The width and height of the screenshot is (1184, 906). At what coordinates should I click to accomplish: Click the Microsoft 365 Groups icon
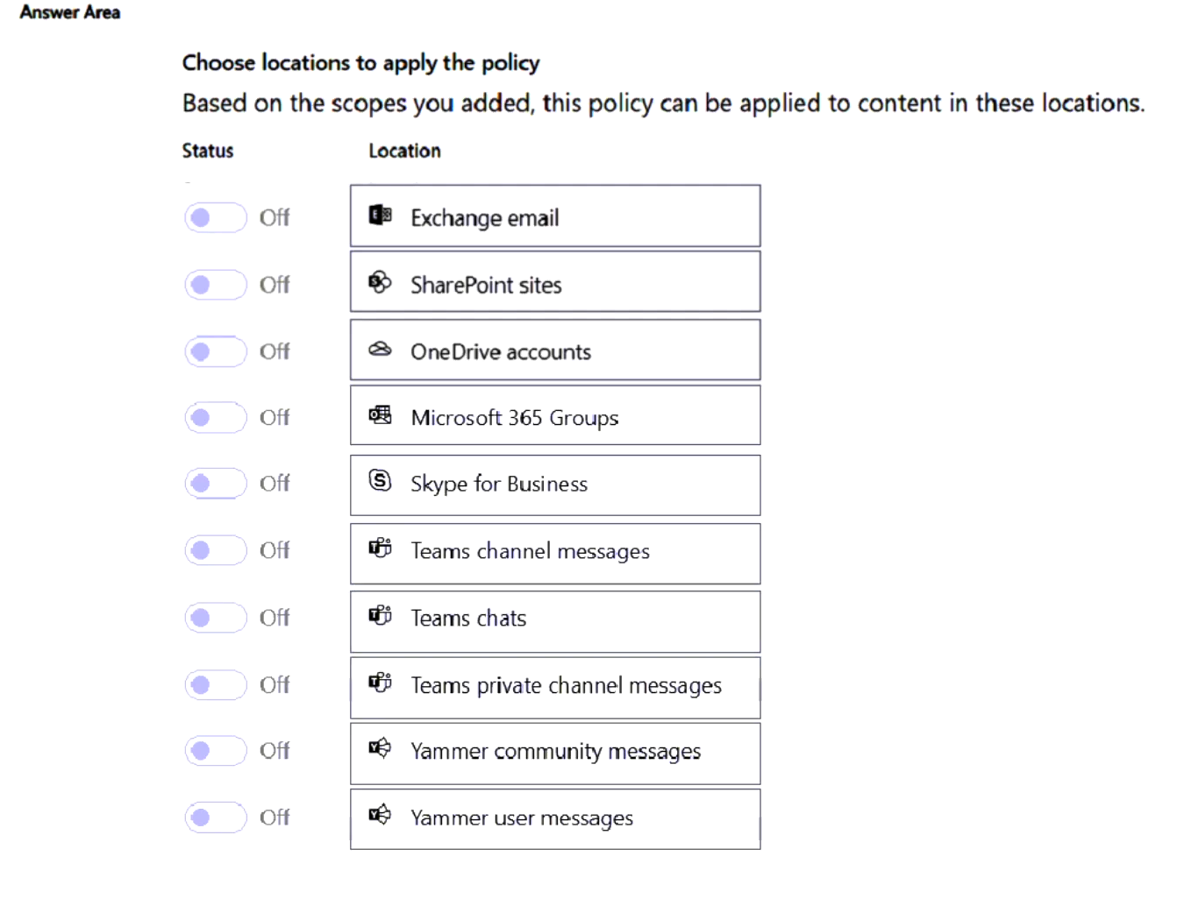click(x=380, y=414)
